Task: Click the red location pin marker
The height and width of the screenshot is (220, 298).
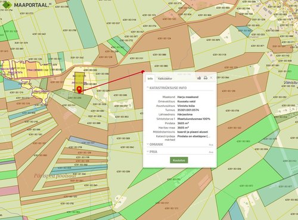Action: (79, 90)
